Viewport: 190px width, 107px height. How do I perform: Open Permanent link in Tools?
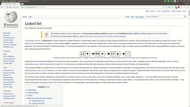coord(8,80)
